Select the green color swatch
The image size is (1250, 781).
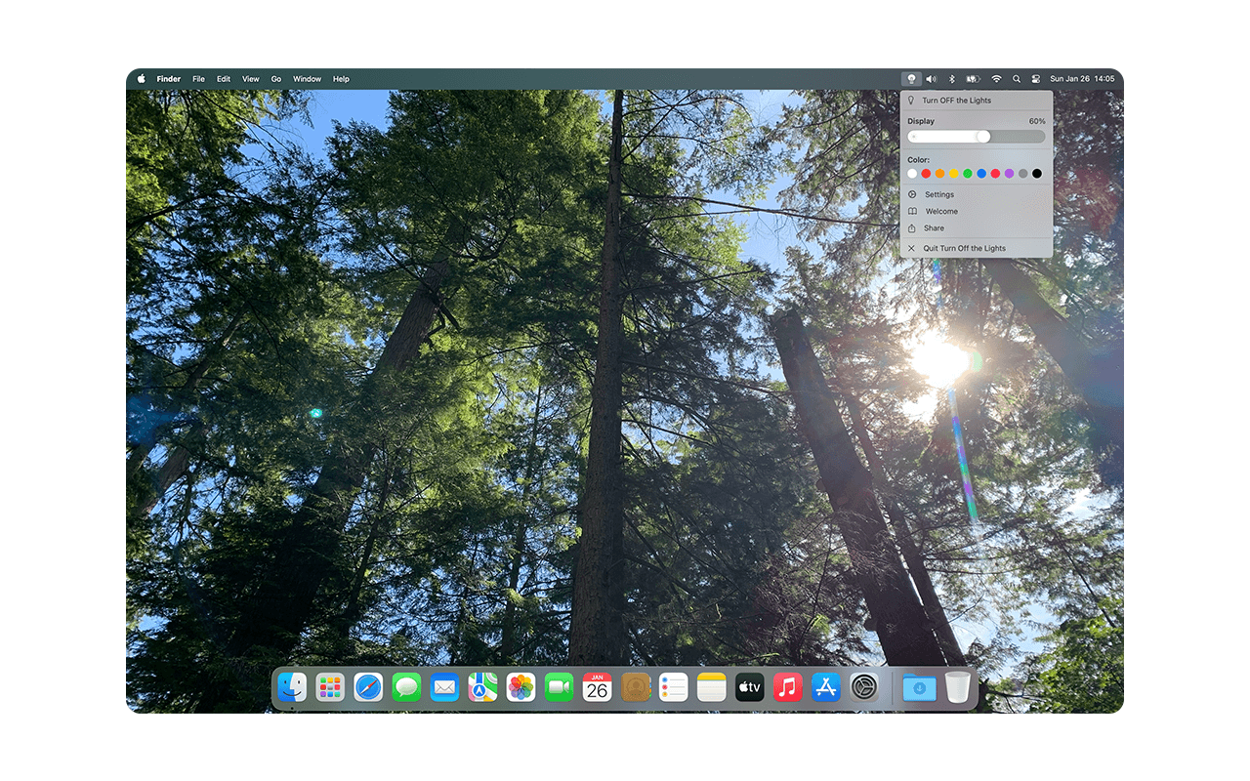tap(968, 174)
